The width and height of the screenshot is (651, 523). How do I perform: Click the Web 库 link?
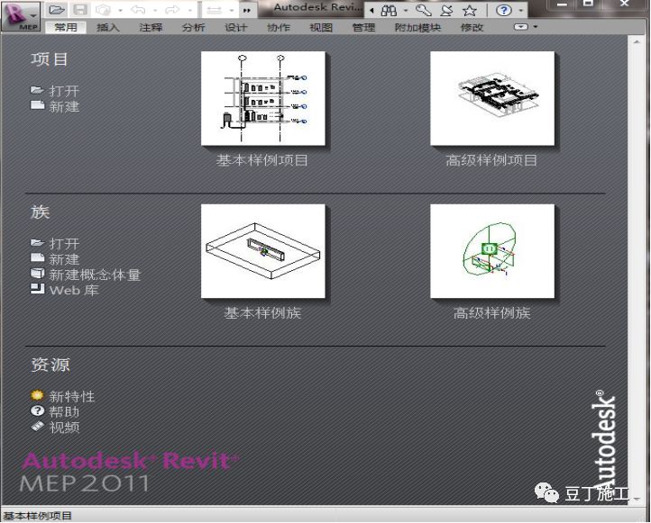pos(74,290)
